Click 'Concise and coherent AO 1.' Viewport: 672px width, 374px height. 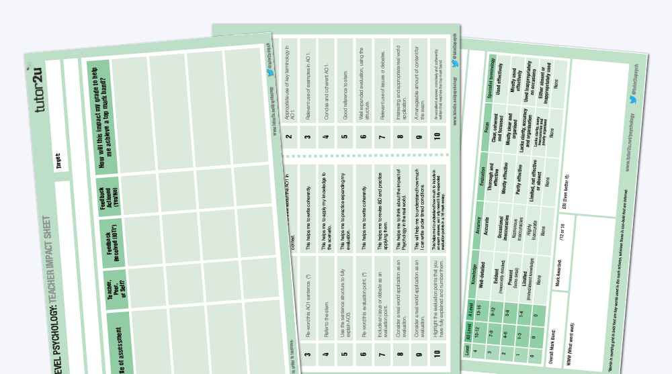(x=327, y=91)
